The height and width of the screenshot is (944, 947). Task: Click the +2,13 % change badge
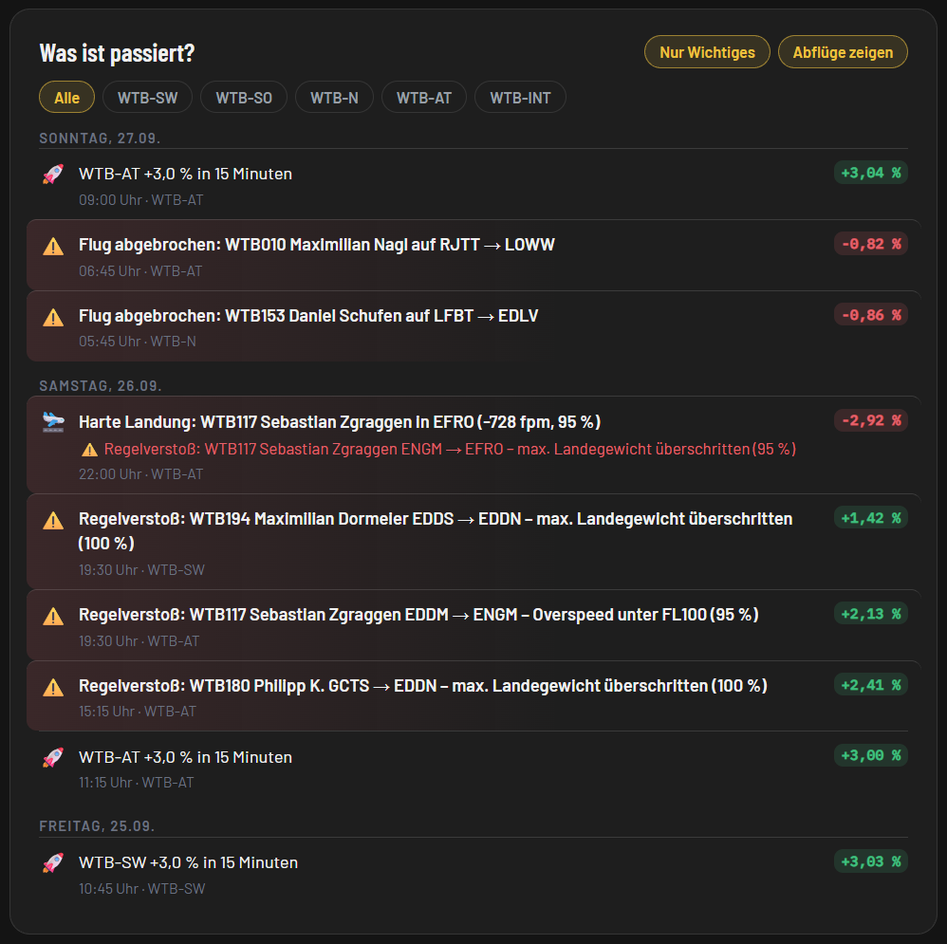point(871,614)
